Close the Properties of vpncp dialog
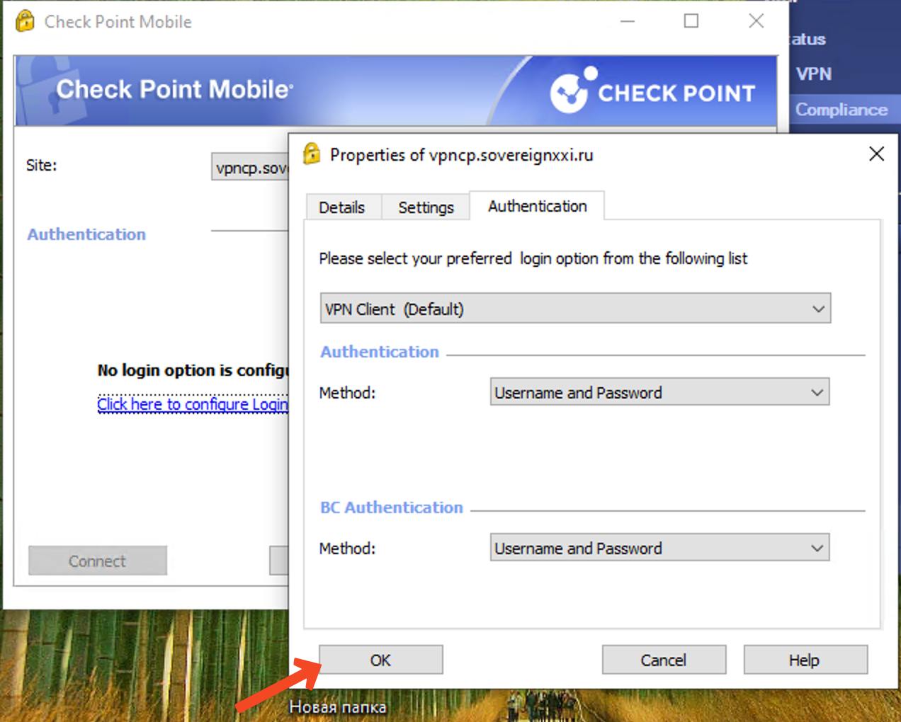Image resolution: width=901 pixels, height=722 pixels. (876, 154)
